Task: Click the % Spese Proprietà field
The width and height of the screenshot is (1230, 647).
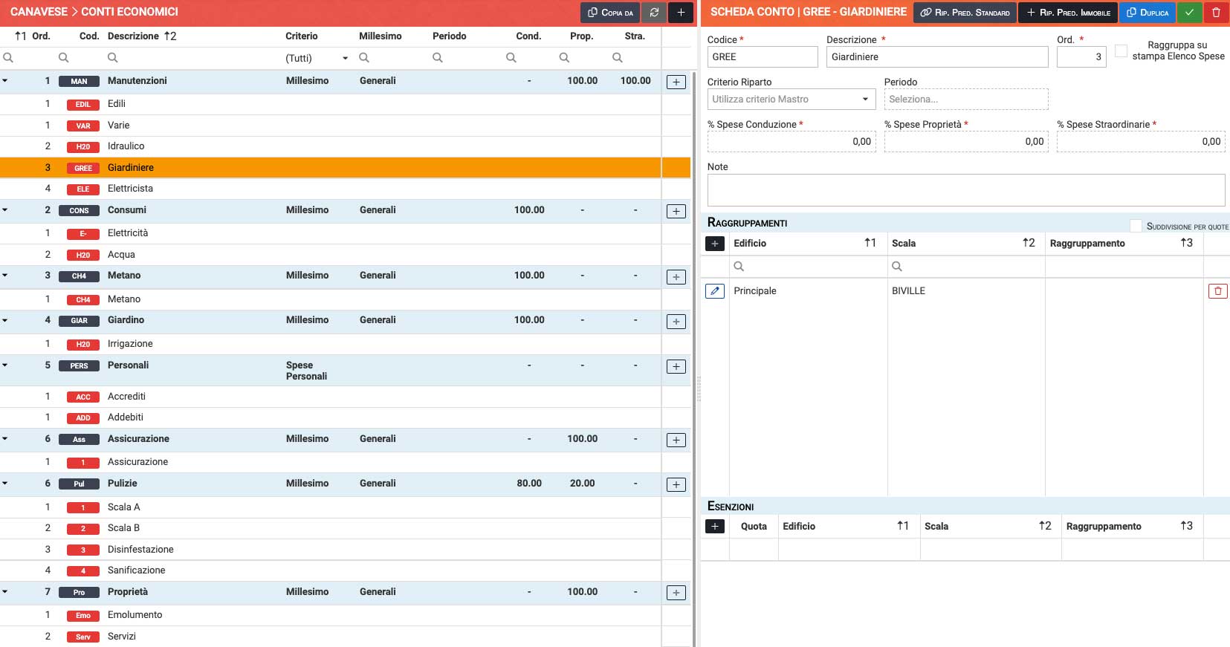Action: [966, 142]
